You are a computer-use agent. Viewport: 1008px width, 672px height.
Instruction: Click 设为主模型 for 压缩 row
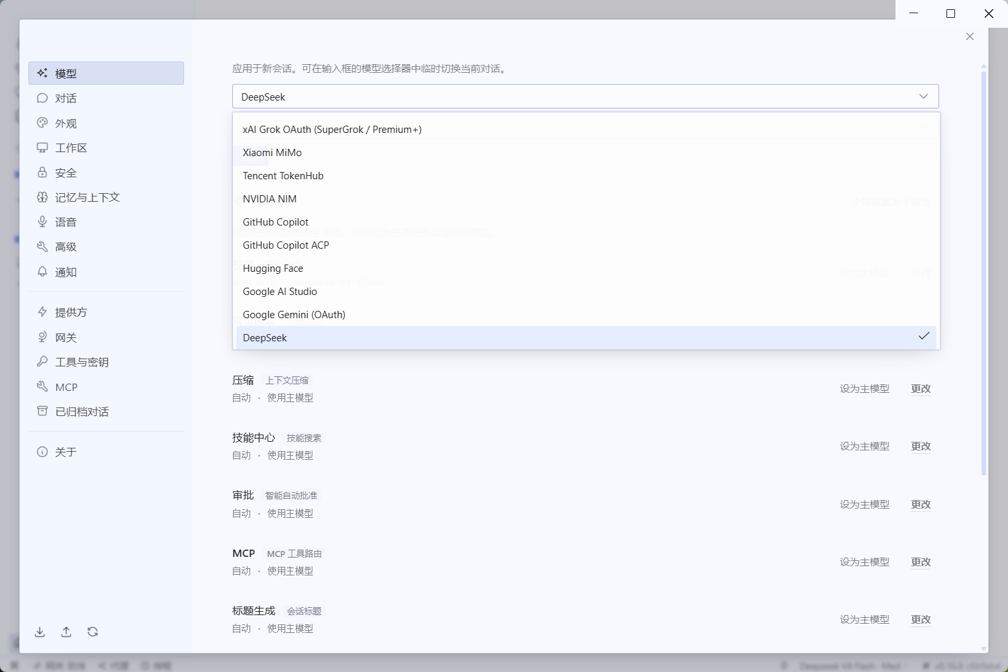[x=864, y=389]
